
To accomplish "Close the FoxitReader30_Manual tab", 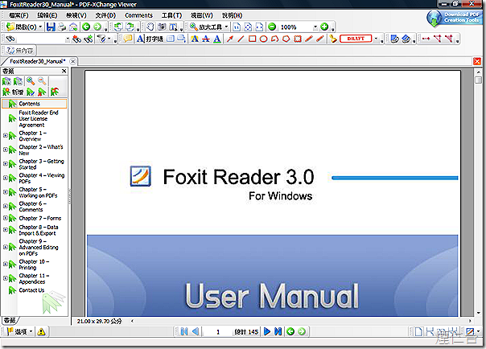I will click(x=73, y=61).
